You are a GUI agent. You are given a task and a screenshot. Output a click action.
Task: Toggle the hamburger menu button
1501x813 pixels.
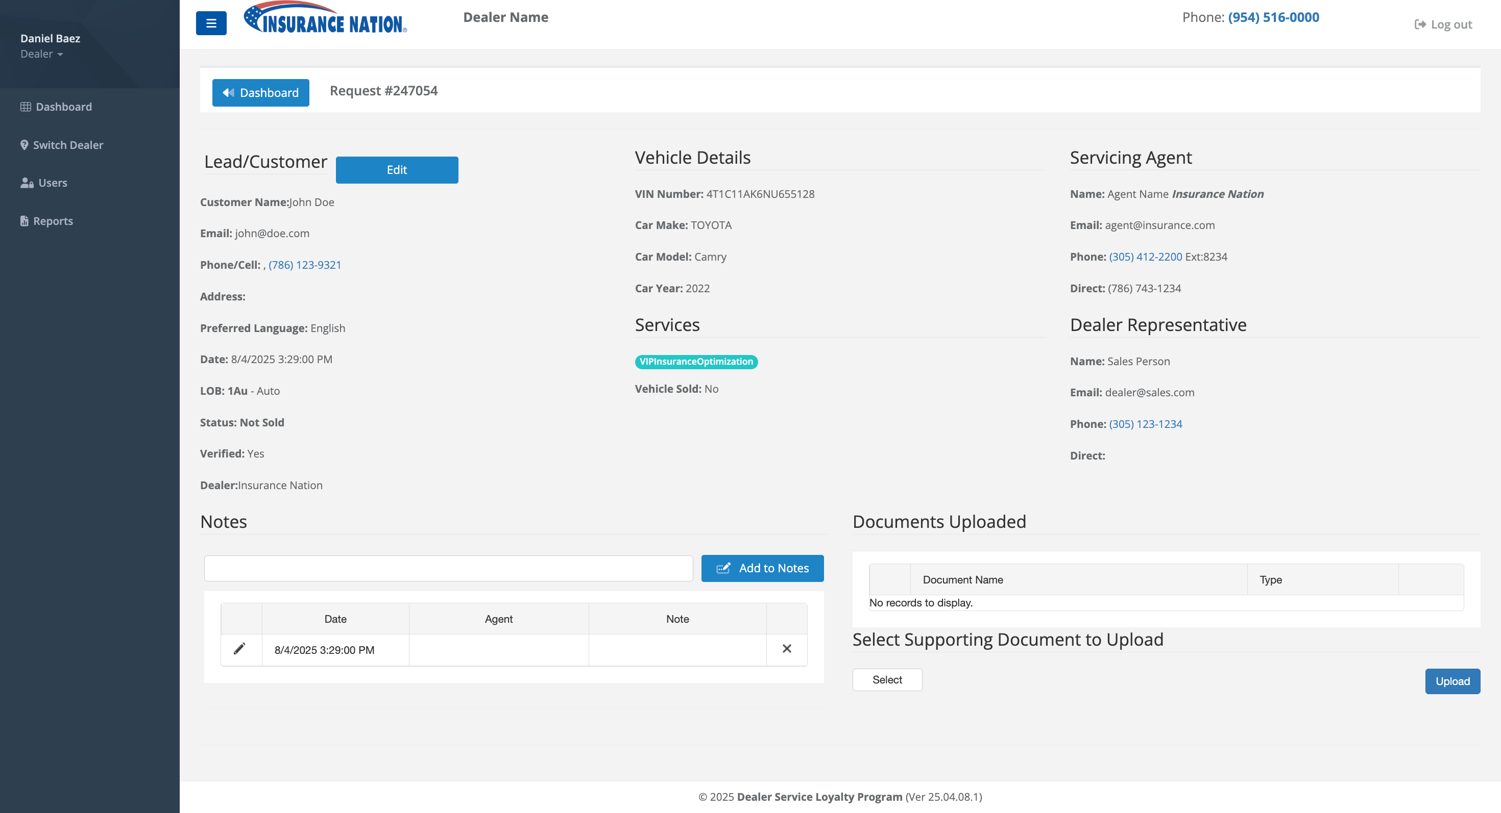(211, 23)
